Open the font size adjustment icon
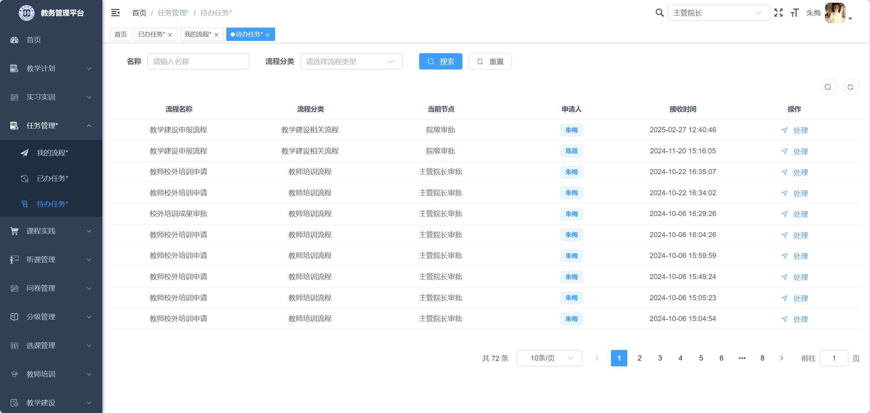This screenshot has width=870, height=413. 795,13
